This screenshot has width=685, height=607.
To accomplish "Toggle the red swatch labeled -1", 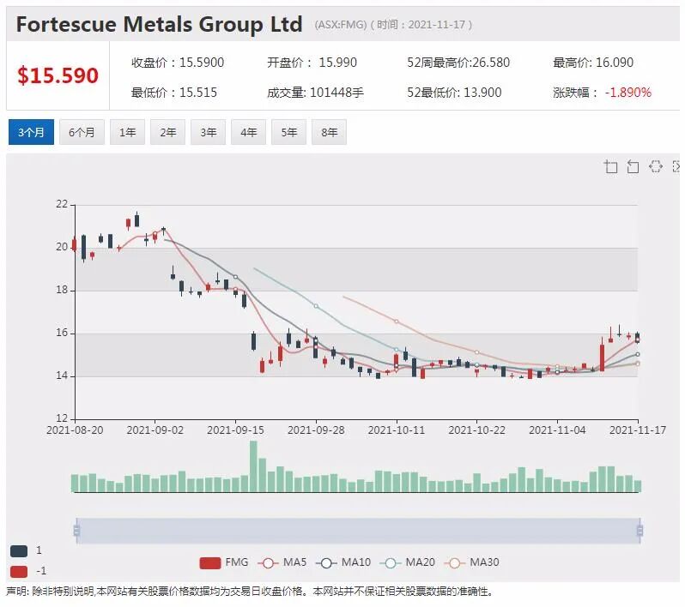I will [x=19, y=571].
